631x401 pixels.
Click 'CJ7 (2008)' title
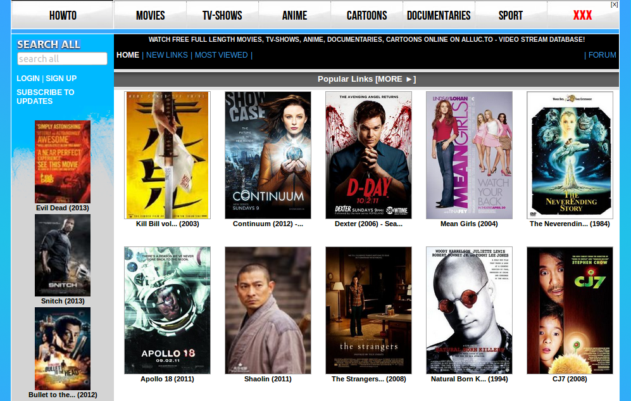[x=570, y=379]
